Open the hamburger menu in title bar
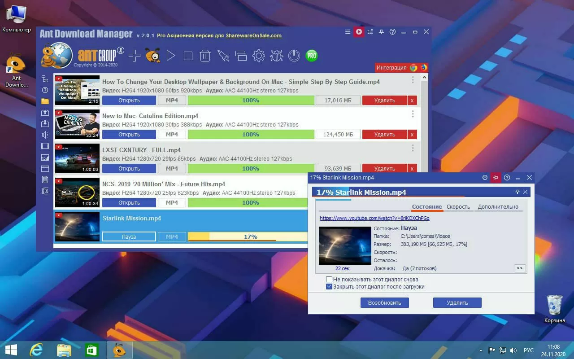 tap(348, 32)
